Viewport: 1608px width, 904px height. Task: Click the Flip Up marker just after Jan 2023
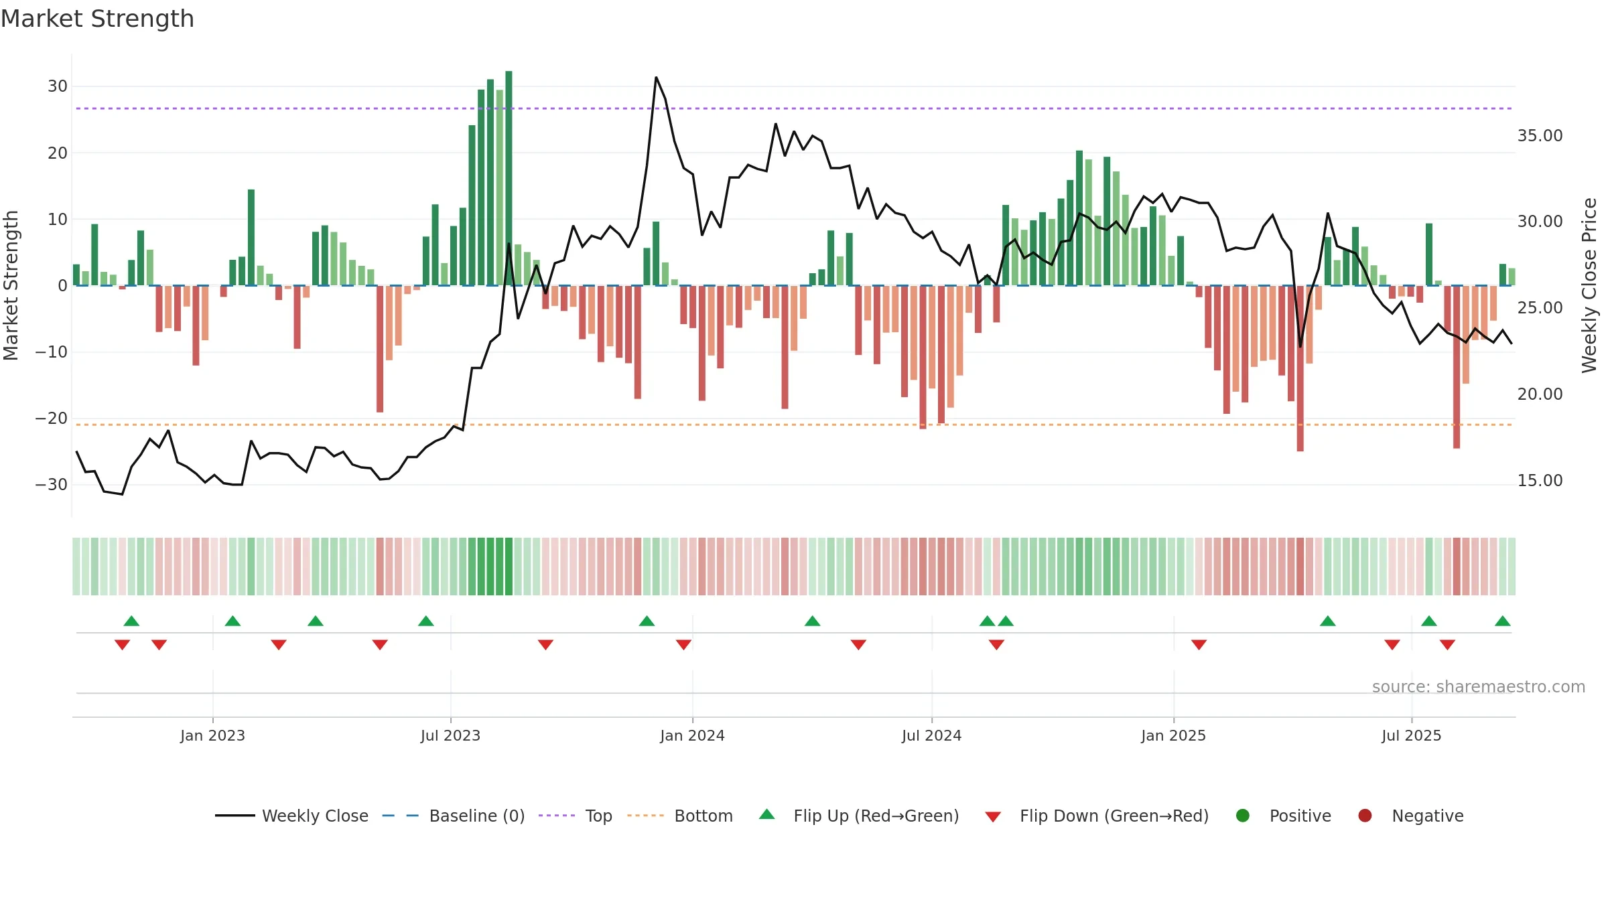[x=232, y=621]
